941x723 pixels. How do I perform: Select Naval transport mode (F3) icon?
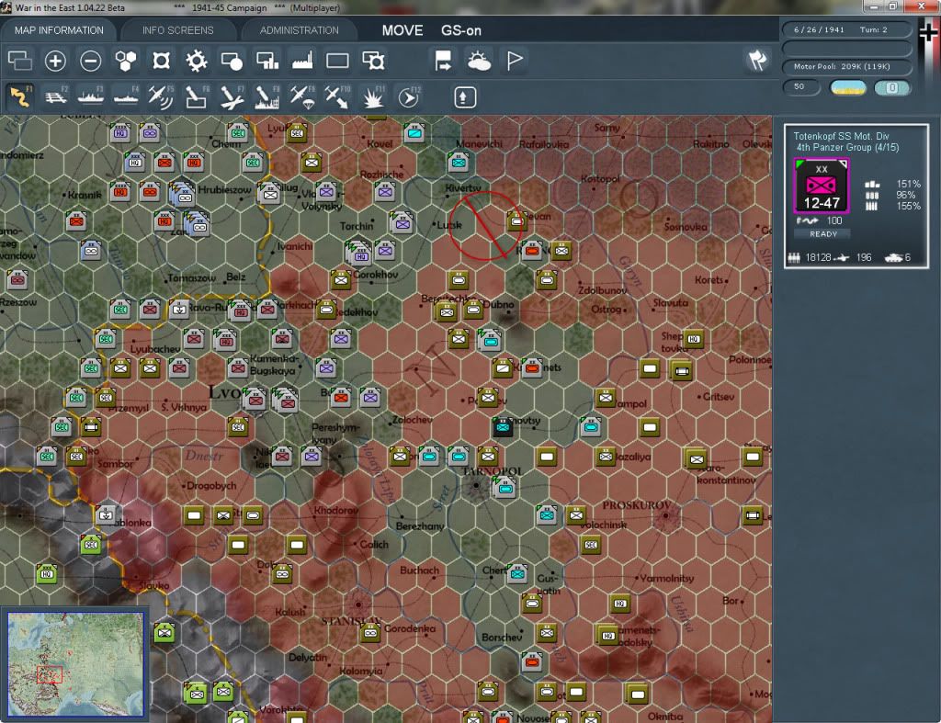pyautogui.click(x=91, y=97)
